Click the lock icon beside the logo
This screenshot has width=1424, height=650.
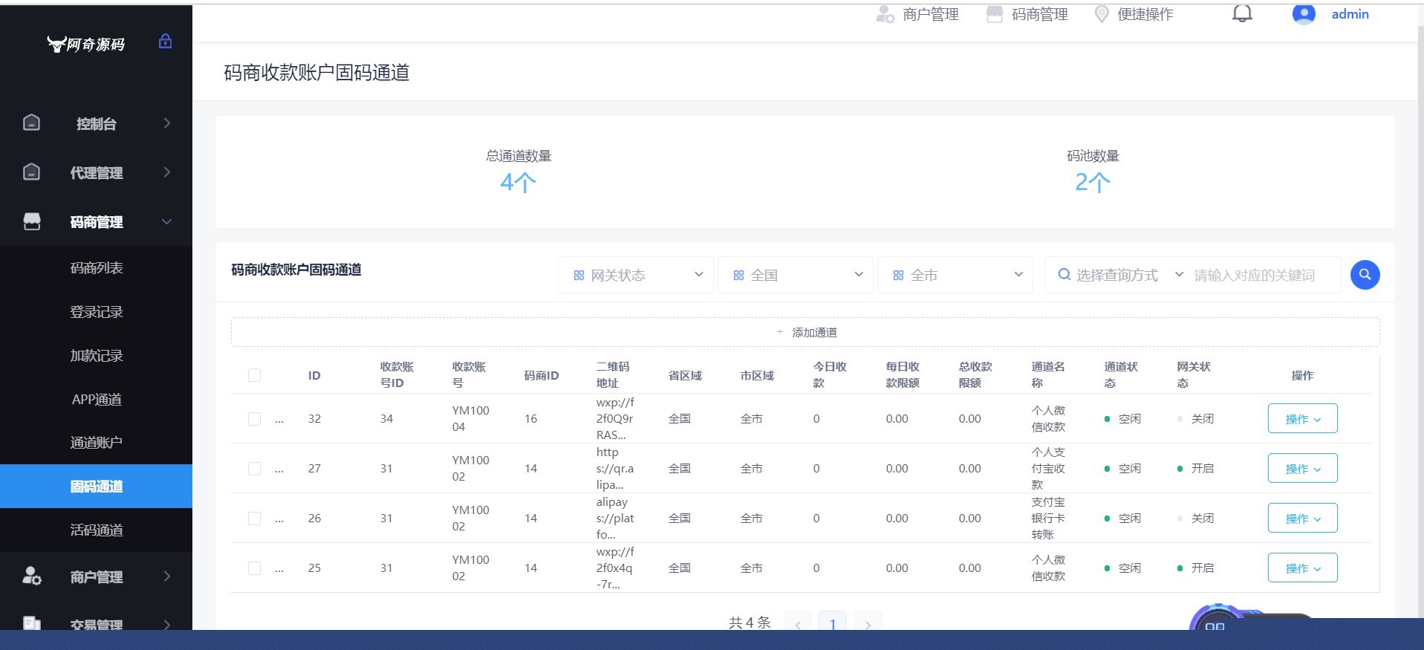tap(165, 42)
